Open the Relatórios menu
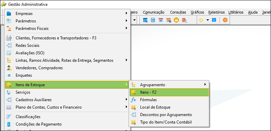Viewport: 271px width, 131px height. [x=216, y=13]
